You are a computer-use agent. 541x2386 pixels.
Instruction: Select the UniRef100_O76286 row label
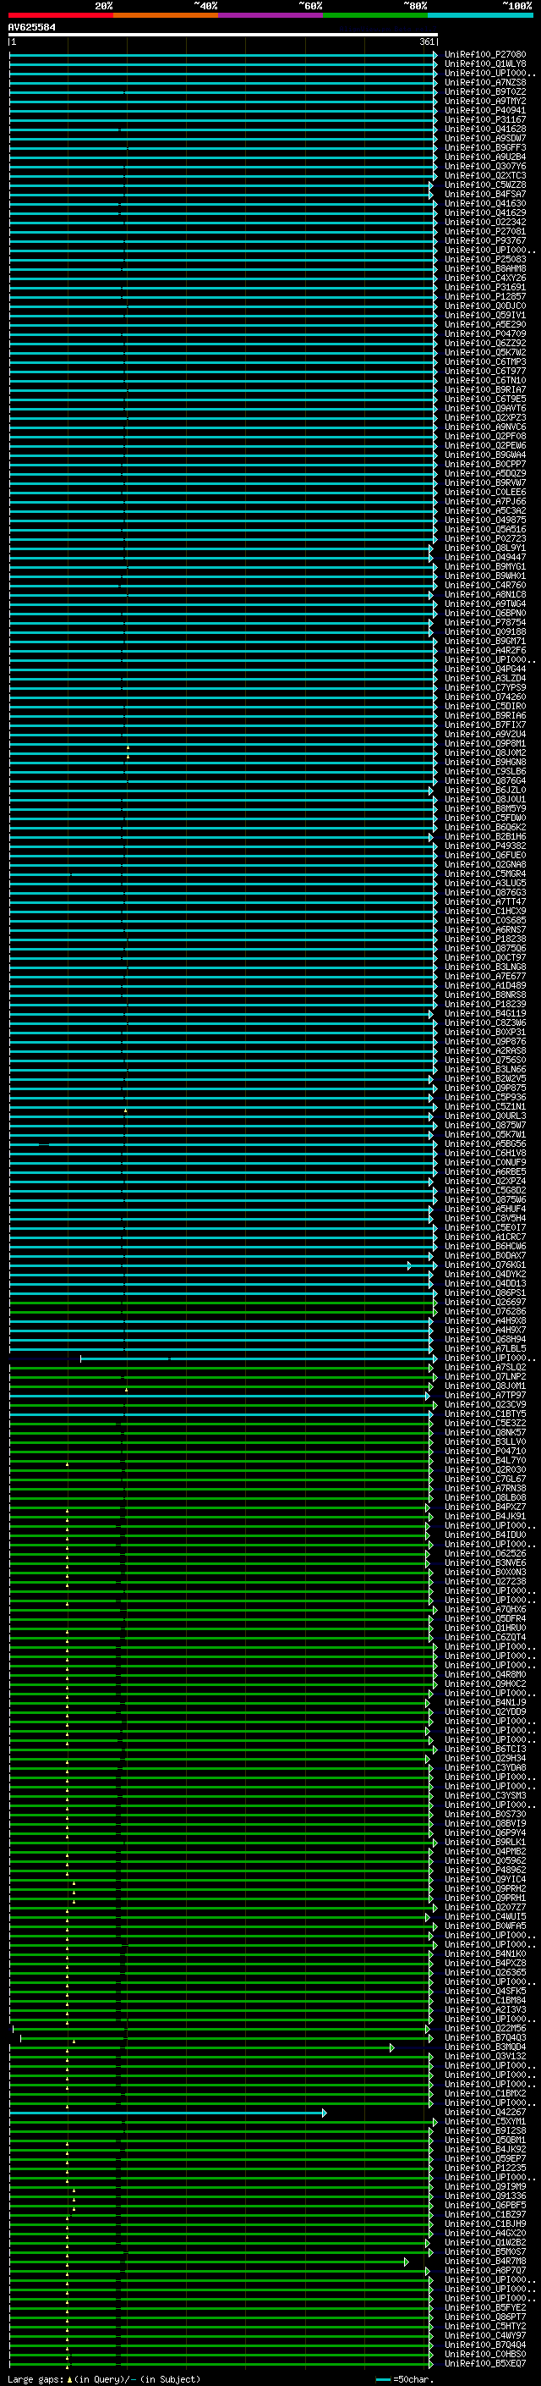point(484,1312)
